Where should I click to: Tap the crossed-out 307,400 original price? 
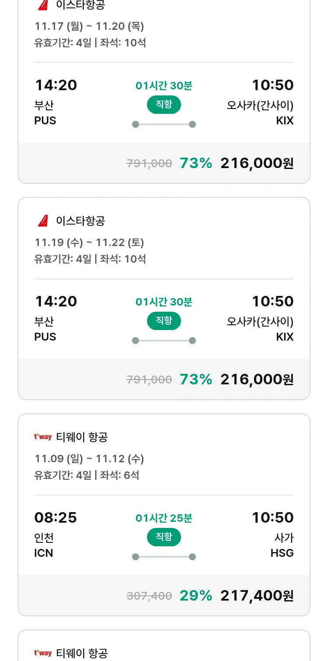pyautogui.click(x=149, y=596)
